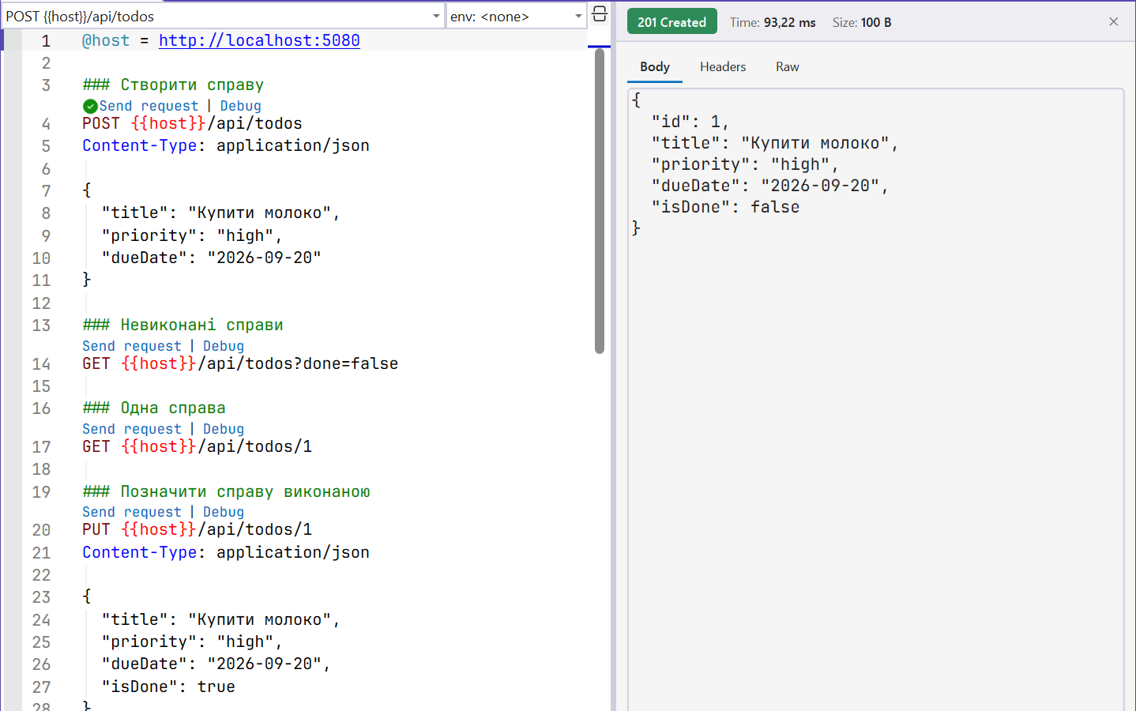This screenshot has width=1136, height=711.
Task: Debug the PUT /api/todos/1 request
Action: tap(224, 512)
